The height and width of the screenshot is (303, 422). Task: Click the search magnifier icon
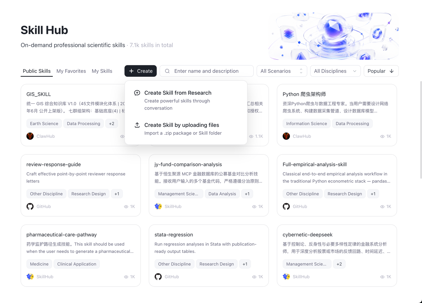(167, 71)
